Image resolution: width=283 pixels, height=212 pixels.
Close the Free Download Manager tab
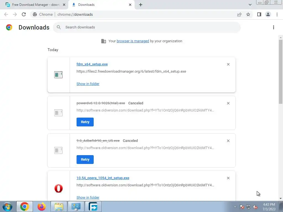tap(64, 5)
